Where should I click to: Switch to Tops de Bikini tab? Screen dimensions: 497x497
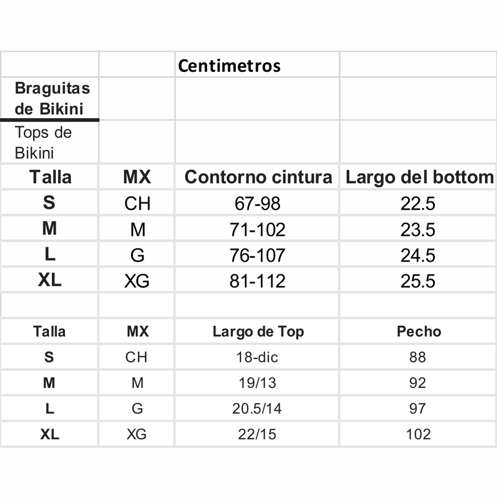pyautogui.click(x=50, y=142)
